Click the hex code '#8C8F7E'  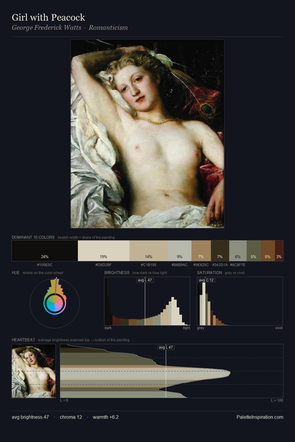pyautogui.click(x=238, y=265)
